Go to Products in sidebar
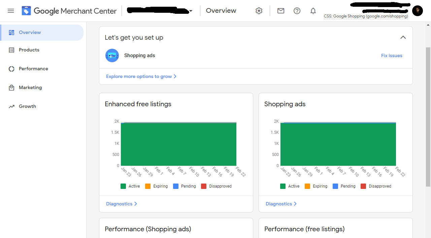 (29, 50)
